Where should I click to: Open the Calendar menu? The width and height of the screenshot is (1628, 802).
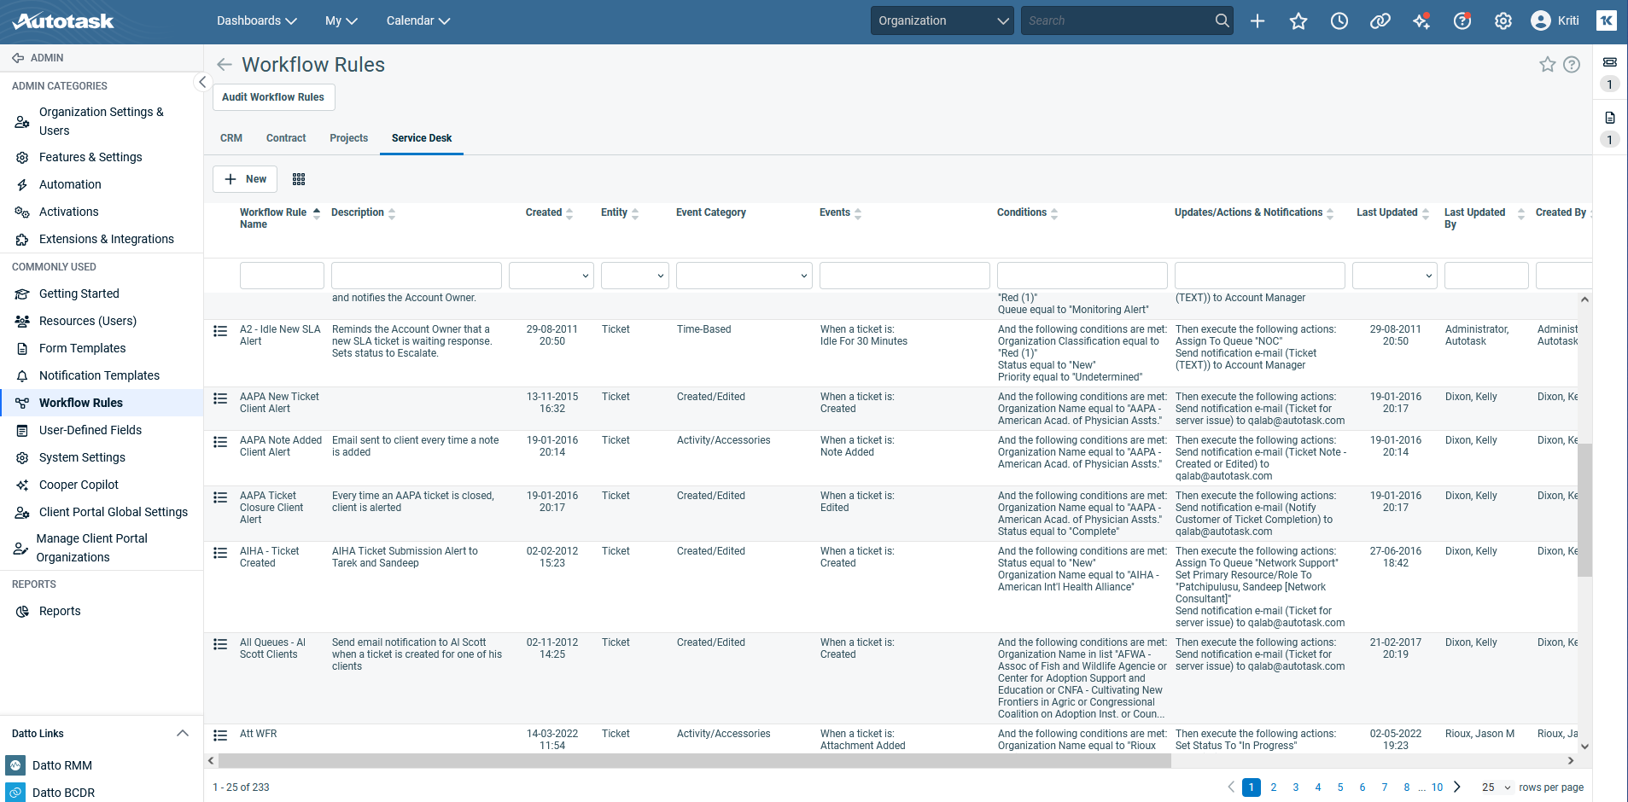[x=417, y=20]
